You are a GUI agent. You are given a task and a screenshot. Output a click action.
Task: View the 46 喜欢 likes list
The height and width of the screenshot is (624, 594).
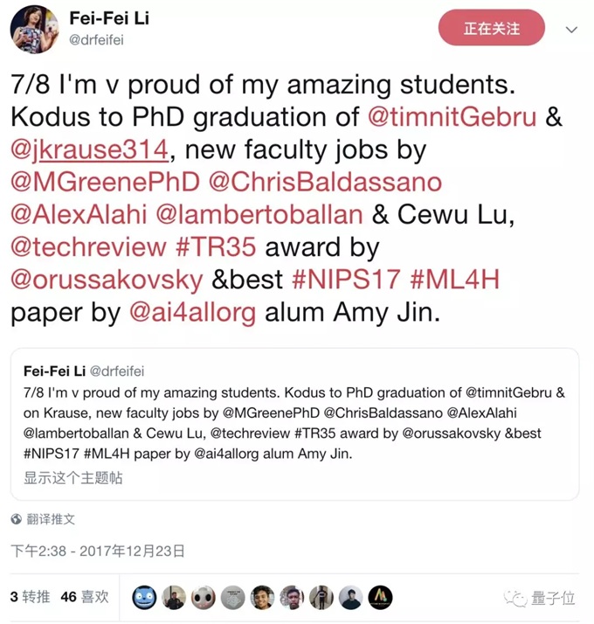point(85,597)
